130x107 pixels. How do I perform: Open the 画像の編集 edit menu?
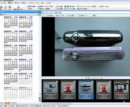pyautogui.click(x=31, y=6)
